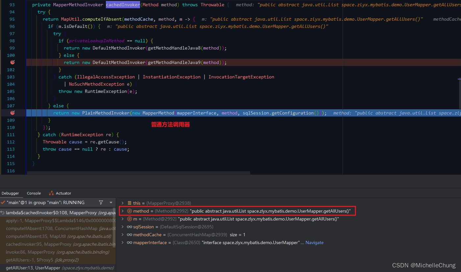
Task: Click the NoSuchMethodException text on line 104
Action: click(97, 84)
